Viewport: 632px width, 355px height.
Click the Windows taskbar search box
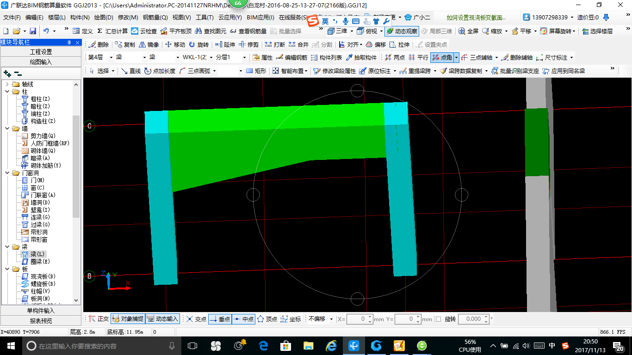pyautogui.click(x=100, y=346)
